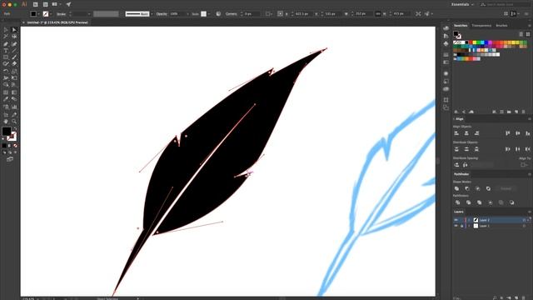The image size is (533, 300).
Task: Click the large black Fill swatch in toolbar
Action: (x=6, y=131)
